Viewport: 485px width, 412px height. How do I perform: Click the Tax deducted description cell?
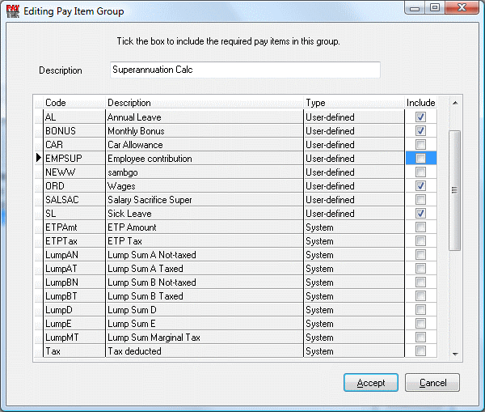pyautogui.click(x=205, y=351)
